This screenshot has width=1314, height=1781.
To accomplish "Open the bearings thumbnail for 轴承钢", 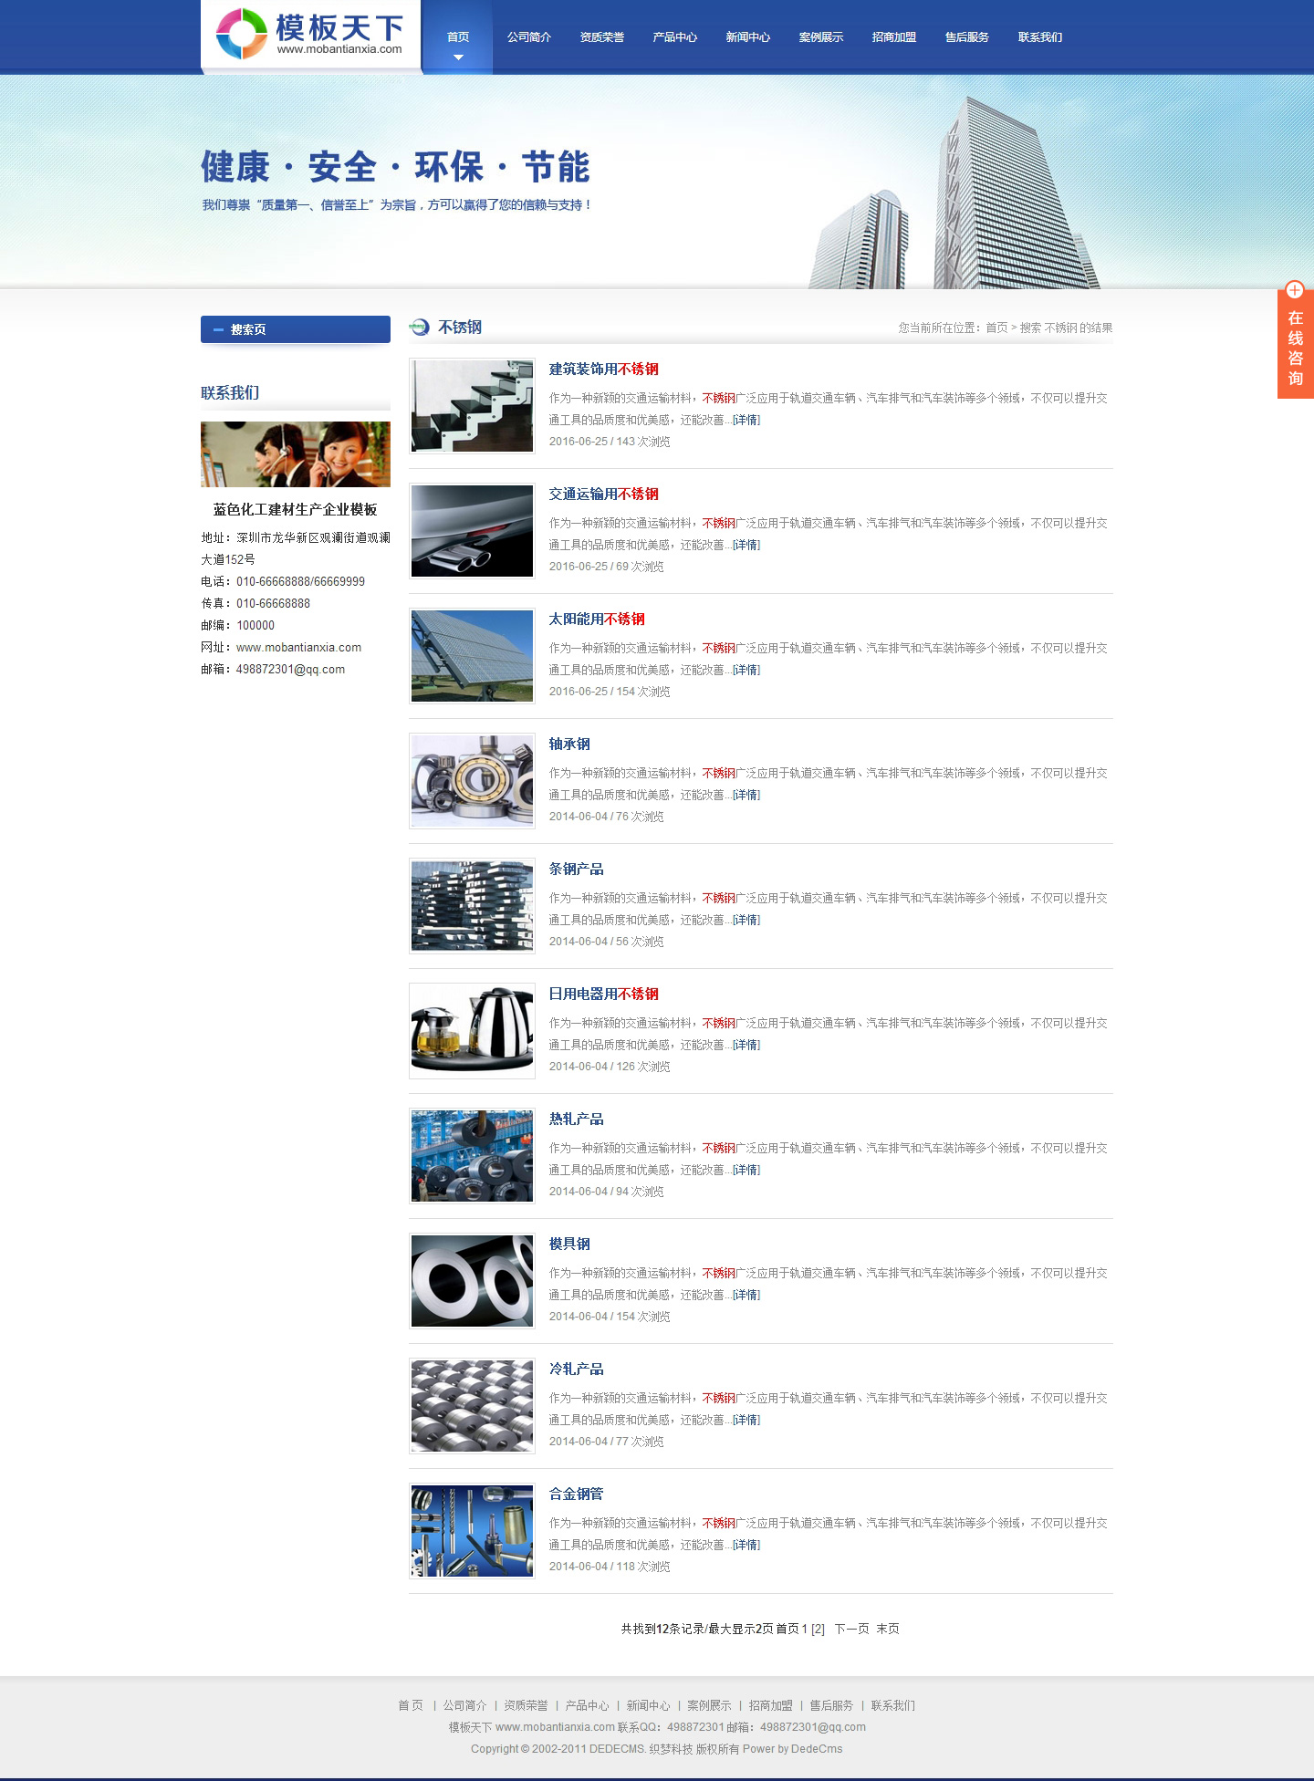I will click(x=472, y=781).
